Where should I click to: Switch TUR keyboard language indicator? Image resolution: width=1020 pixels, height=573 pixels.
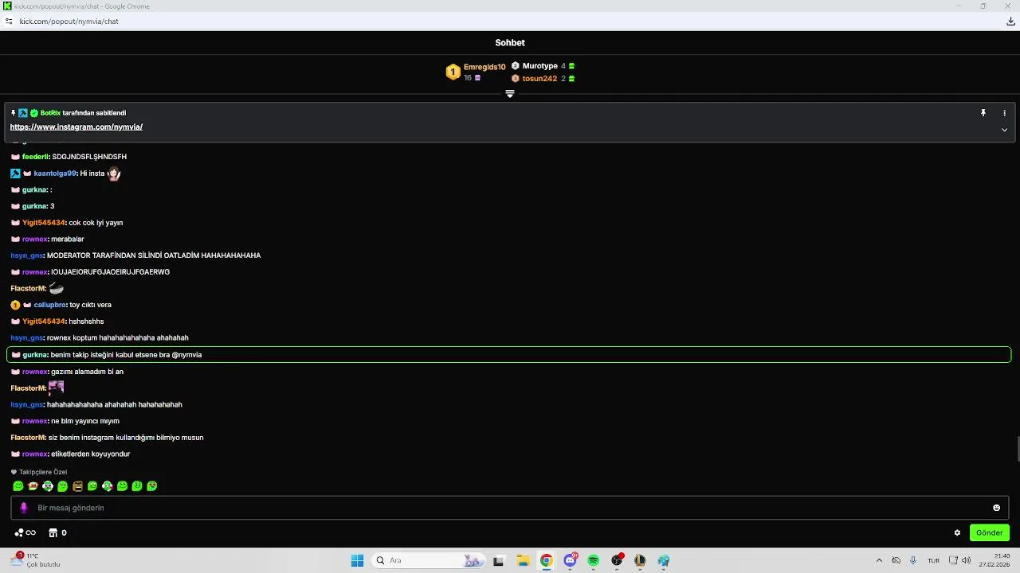[933, 560]
